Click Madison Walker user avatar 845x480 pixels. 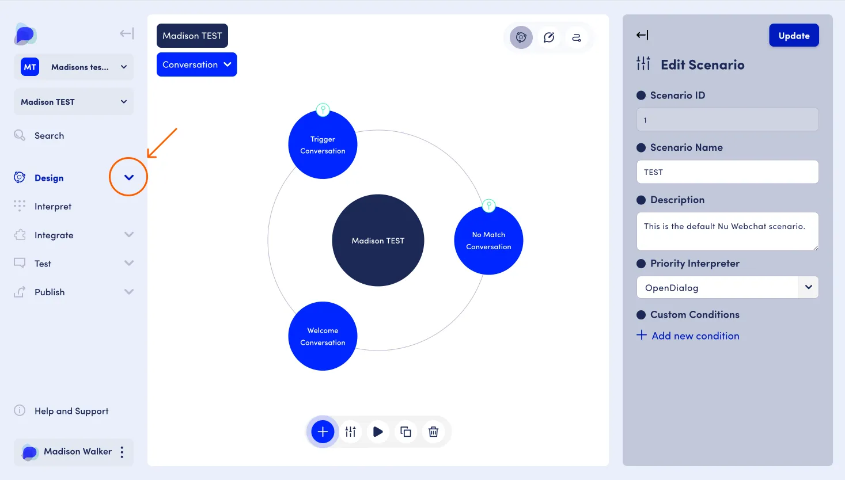pyautogui.click(x=29, y=452)
